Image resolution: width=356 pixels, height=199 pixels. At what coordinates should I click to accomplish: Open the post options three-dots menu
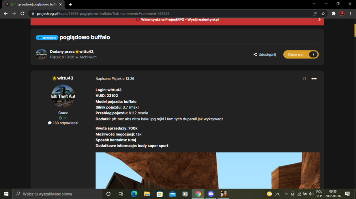pyautogui.click(x=314, y=79)
